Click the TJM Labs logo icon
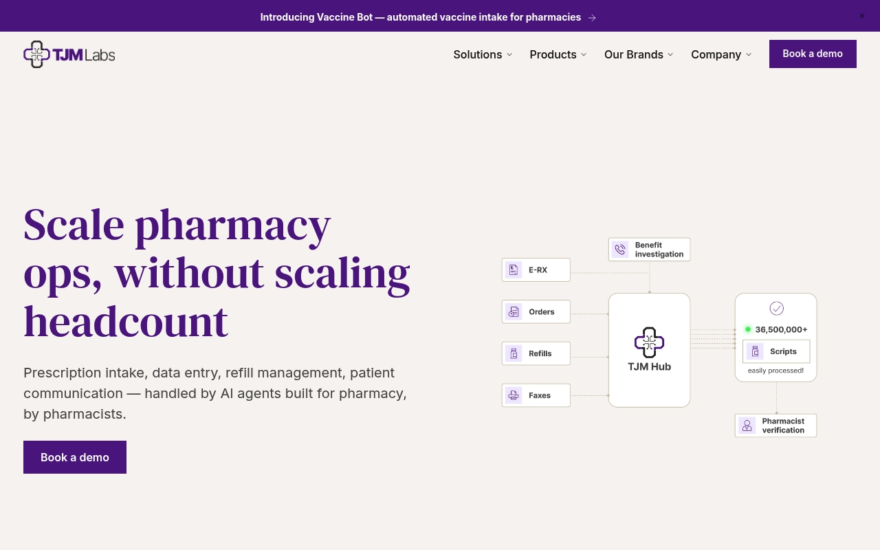 pos(36,54)
